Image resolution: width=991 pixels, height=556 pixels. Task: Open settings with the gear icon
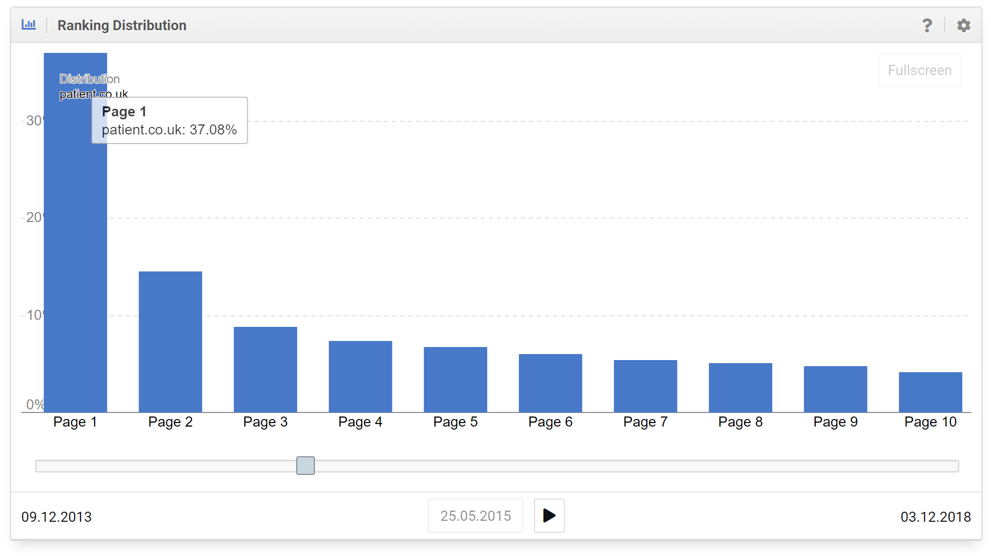point(963,25)
